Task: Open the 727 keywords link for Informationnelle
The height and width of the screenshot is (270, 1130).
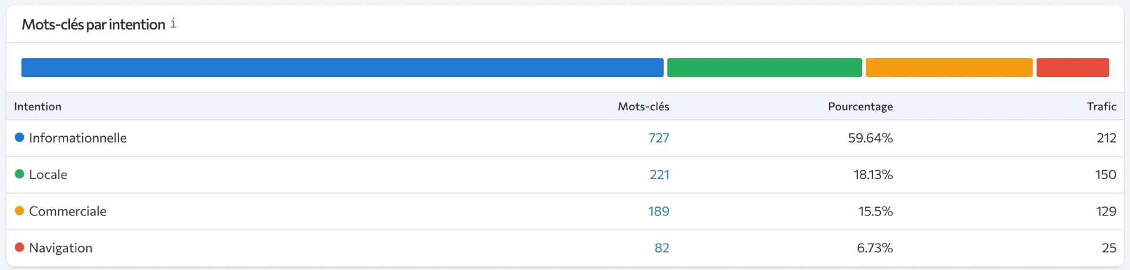Action: click(658, 138)
